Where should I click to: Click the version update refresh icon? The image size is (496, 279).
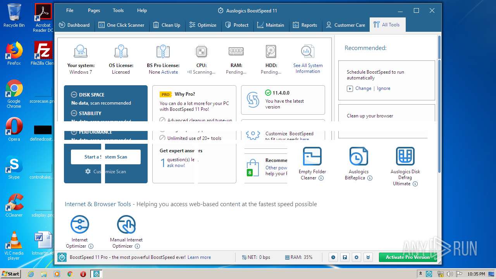[253, 100]
